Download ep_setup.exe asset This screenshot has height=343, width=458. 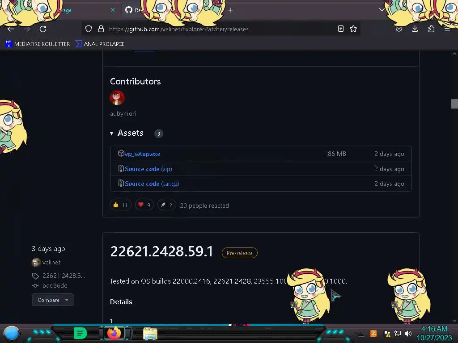143,154
